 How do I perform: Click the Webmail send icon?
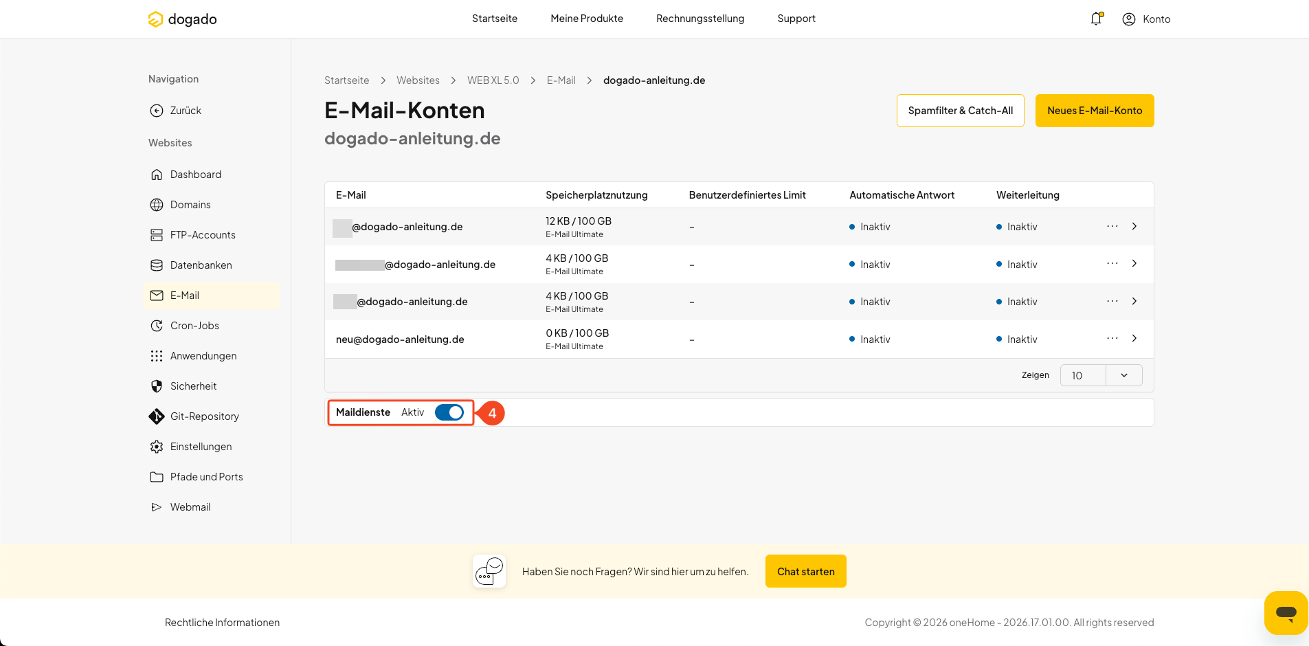[157, 507]
